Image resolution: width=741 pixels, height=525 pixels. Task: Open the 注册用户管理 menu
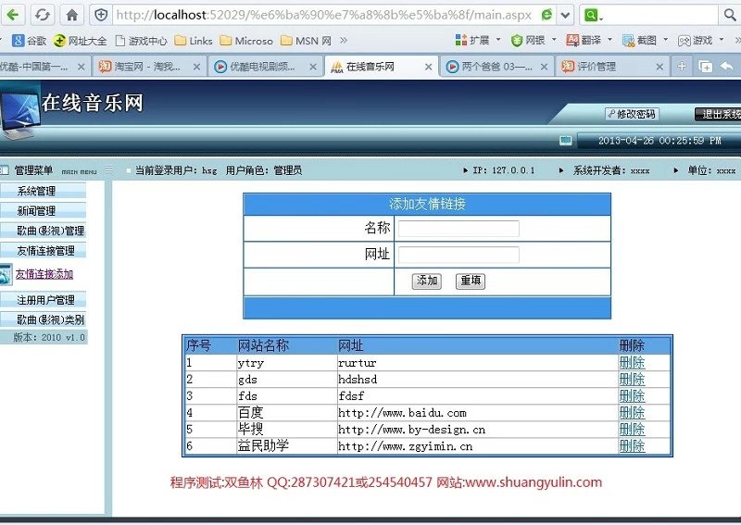tap(43, 300)
